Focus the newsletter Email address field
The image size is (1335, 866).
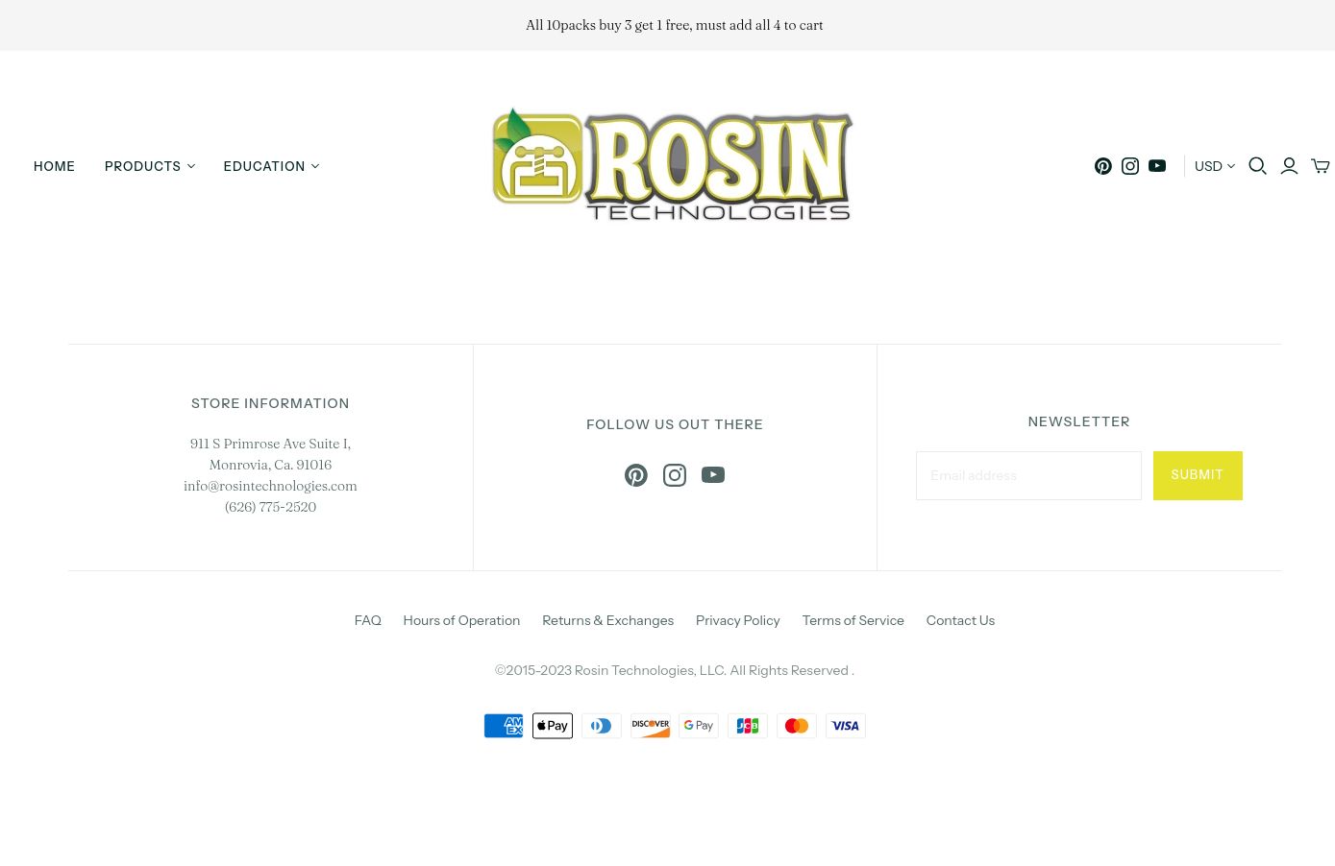(1028, 475)
